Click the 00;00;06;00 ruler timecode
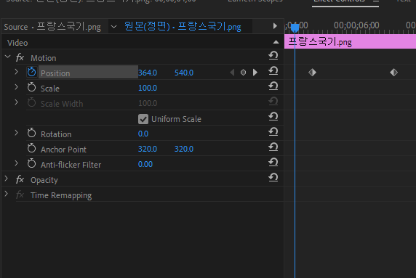Image resolution: width=416 pixels, height=278 pixels. pyautogui.click(x=356, y=25)
